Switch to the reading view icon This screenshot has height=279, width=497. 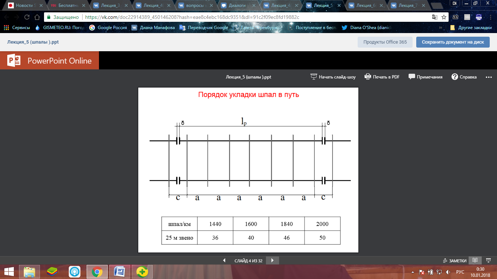click(474, 260)
